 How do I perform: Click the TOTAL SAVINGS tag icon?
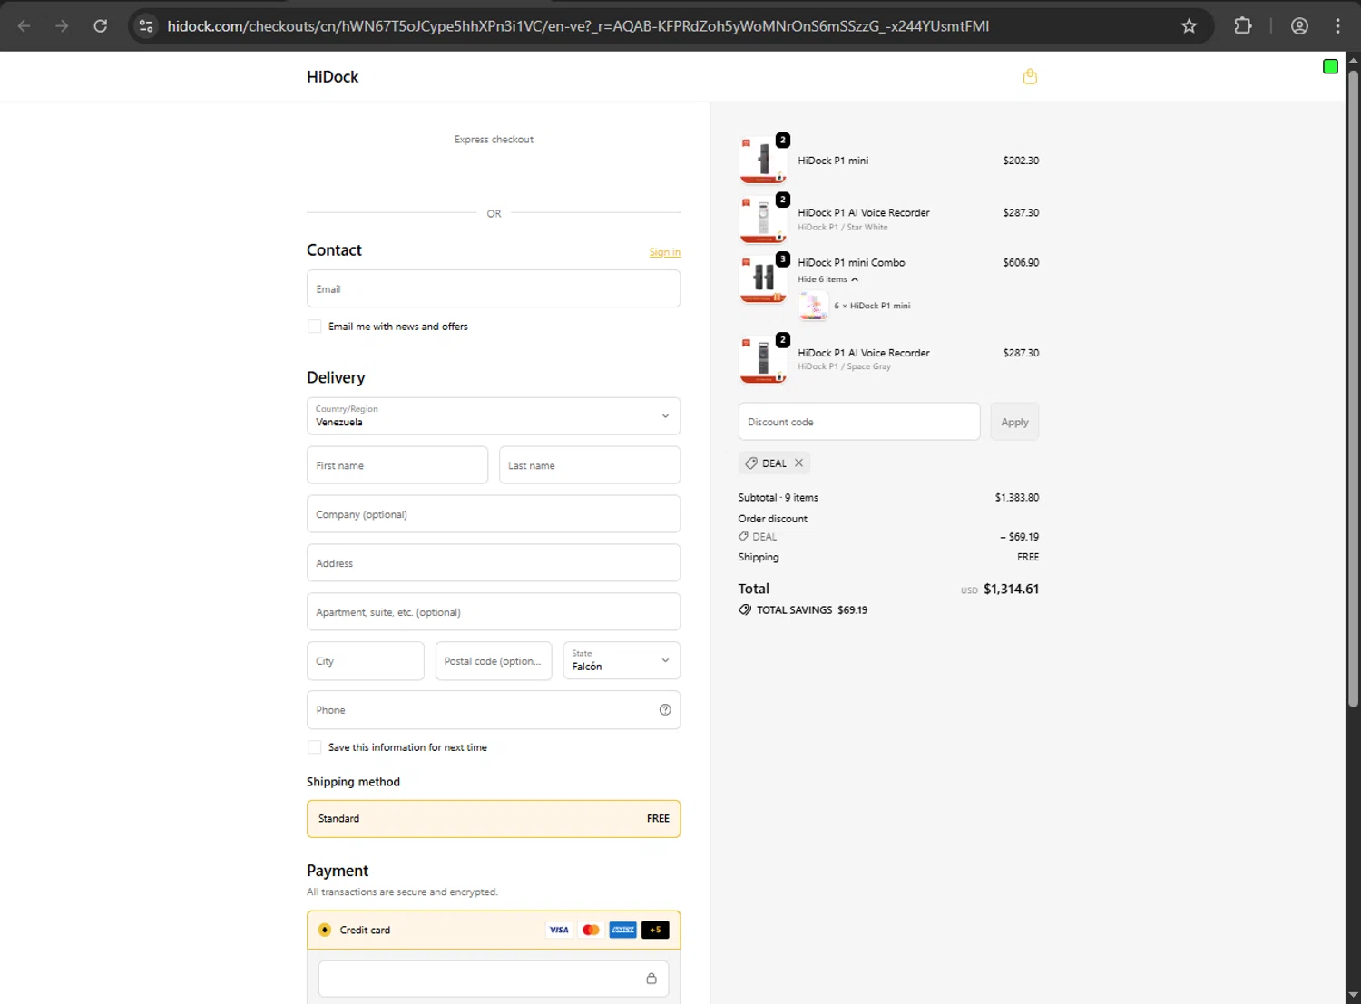pyautogui.click(x=745, y=610)
